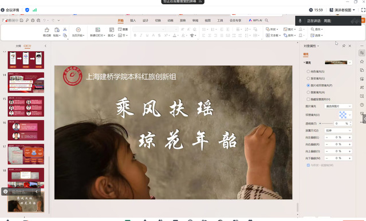Click the Format Painter brush icon

pyautogui.click(x=47, y=30)
